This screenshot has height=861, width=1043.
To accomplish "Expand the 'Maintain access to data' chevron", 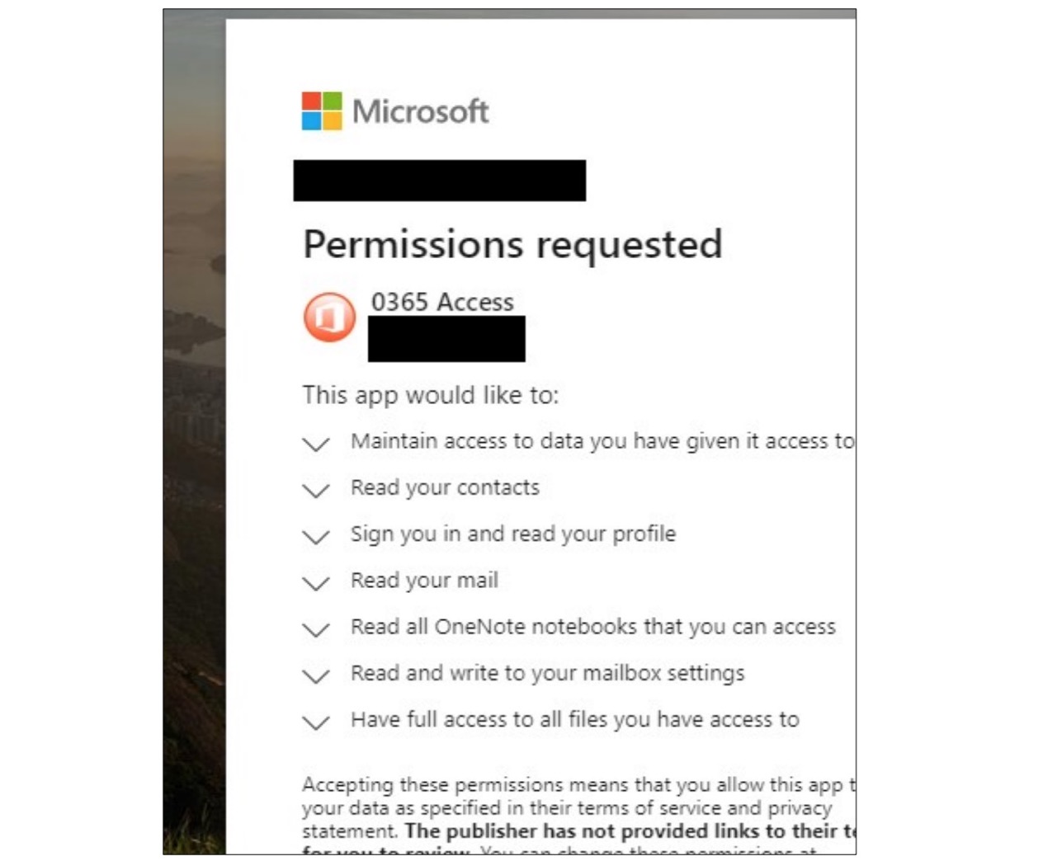I will (x=315, y=444).
